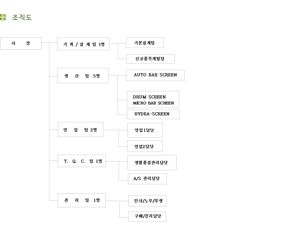Click the 생활품질관리담당 box
The image size is (287, 242).
tap(152, 162)
